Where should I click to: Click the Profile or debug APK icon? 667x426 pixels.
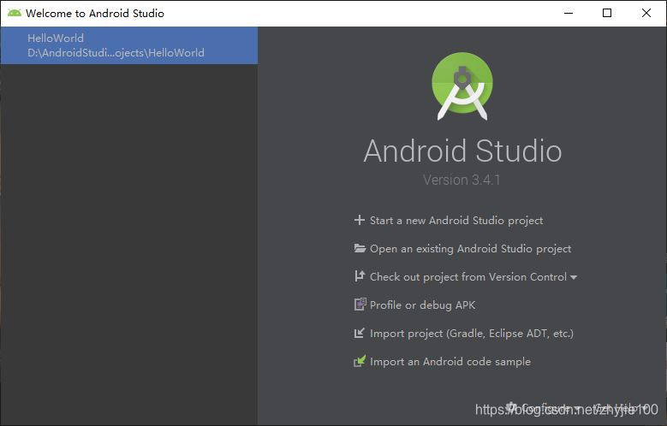[360, 305]
